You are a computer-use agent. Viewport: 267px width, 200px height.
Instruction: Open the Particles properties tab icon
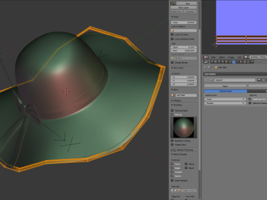click(248, 62)
